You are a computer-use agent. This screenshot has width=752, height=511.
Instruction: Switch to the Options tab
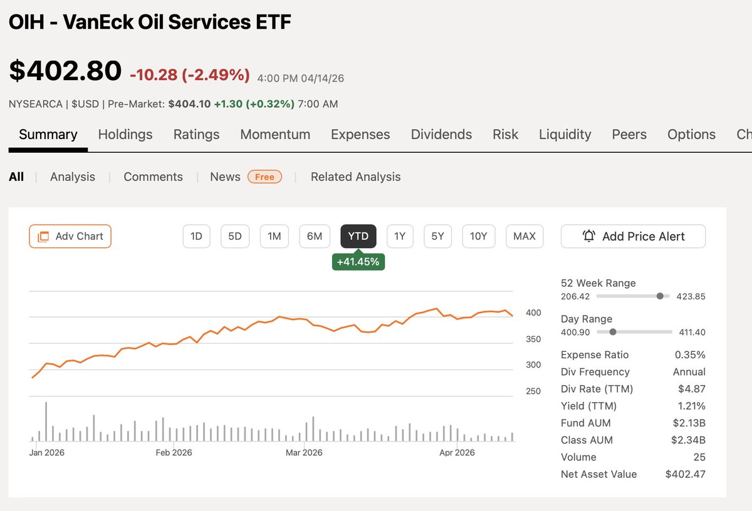tap(691, 135)
